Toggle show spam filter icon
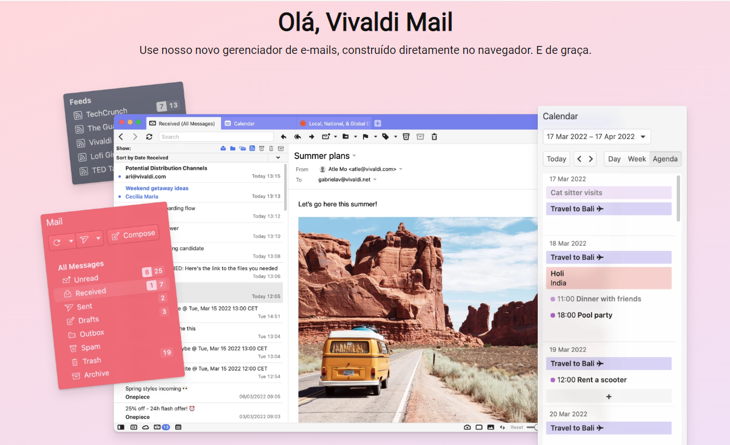730x445 pixels. tap(261, 148)
